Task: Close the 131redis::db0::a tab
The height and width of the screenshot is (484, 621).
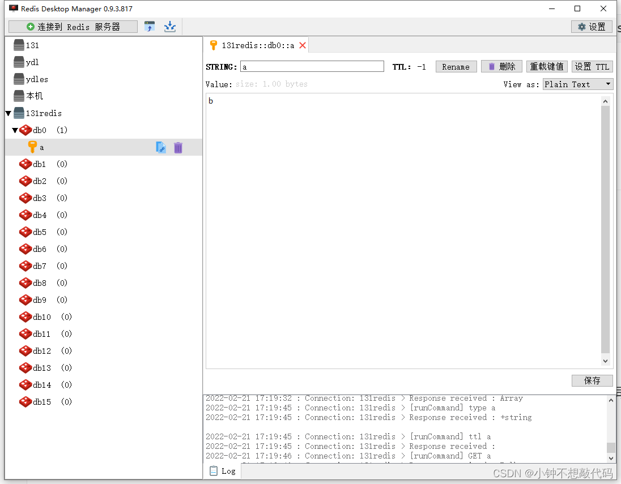Action: pos(303,45)
